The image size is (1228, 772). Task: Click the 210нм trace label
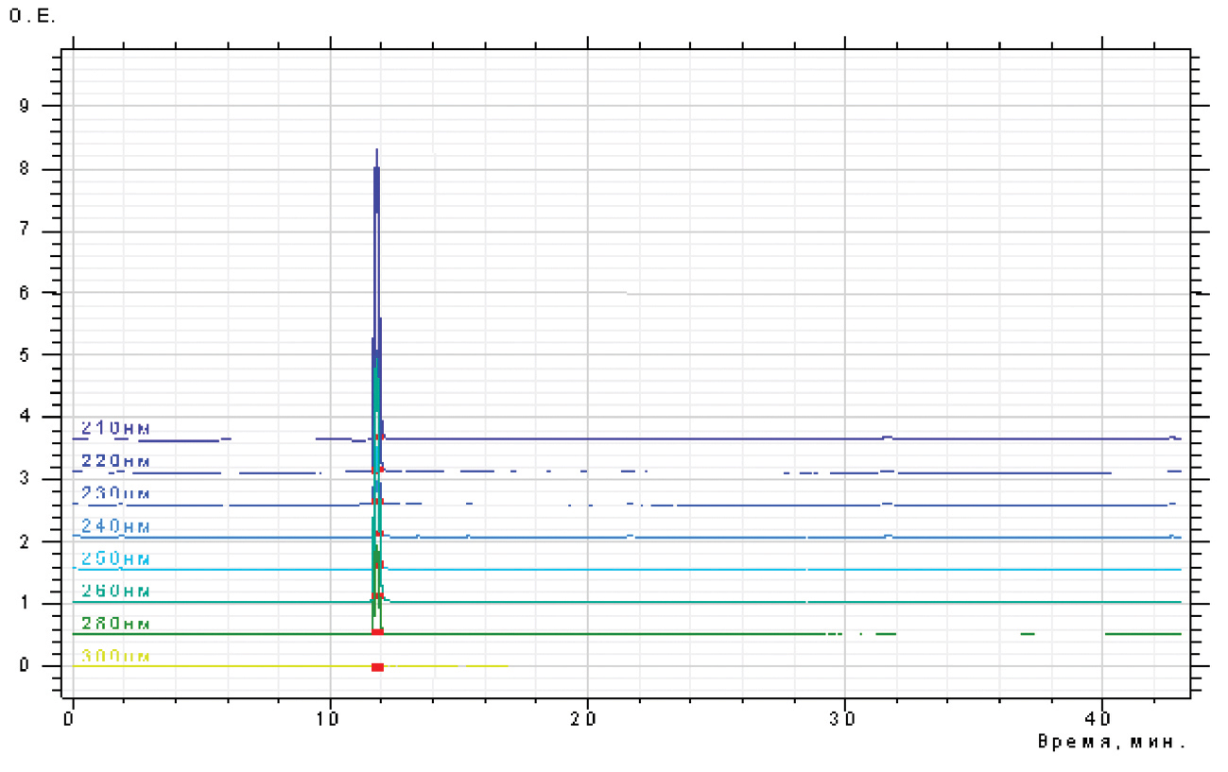coord(115,428)
